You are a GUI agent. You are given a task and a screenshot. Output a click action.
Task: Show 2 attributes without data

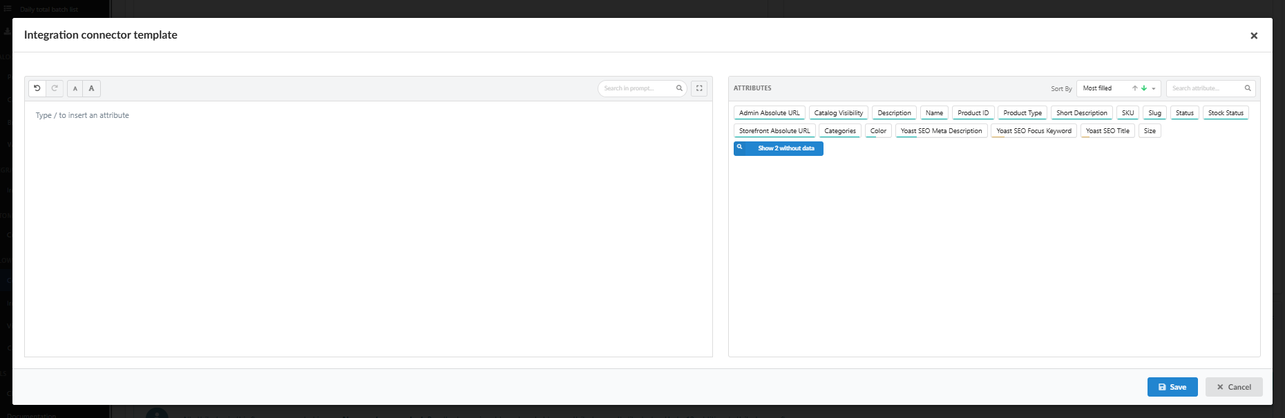tap(779, 148)
